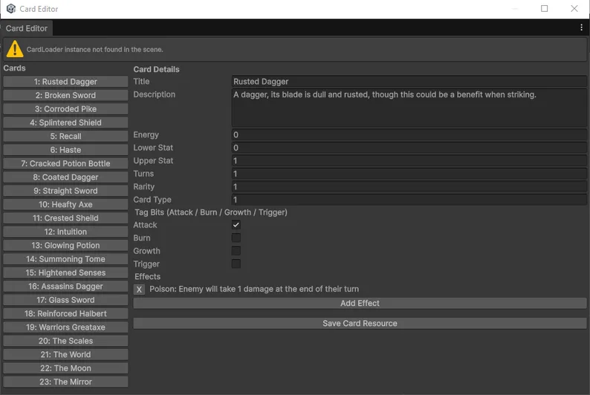
Task: Select card 22: The Moon
Action: 65,368
